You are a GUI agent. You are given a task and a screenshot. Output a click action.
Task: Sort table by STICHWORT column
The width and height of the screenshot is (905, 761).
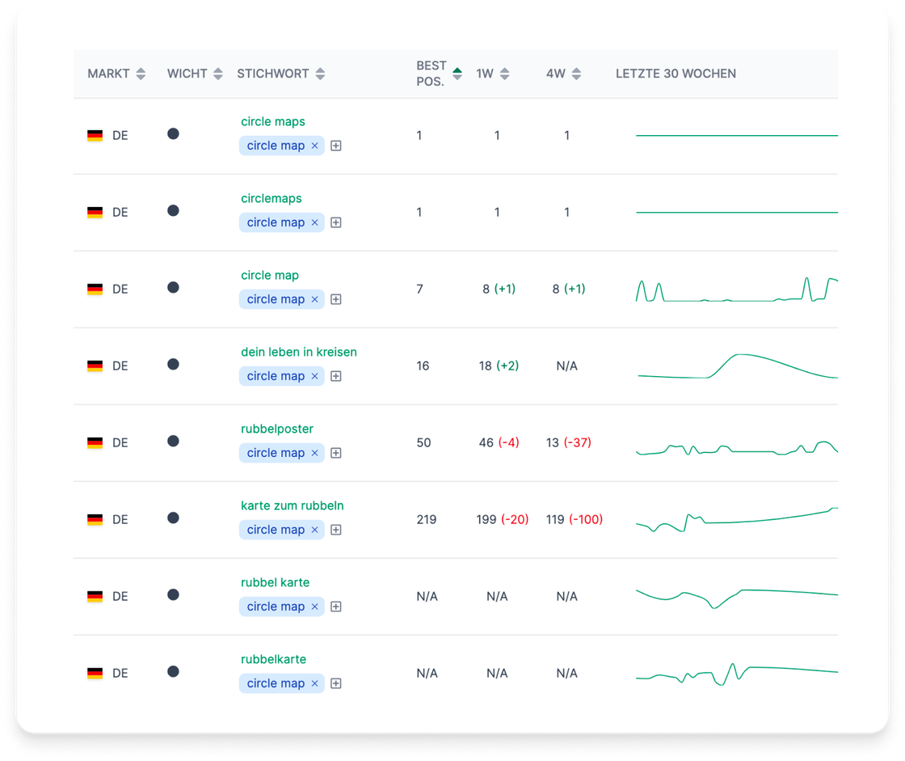click(x=320, y=74)
